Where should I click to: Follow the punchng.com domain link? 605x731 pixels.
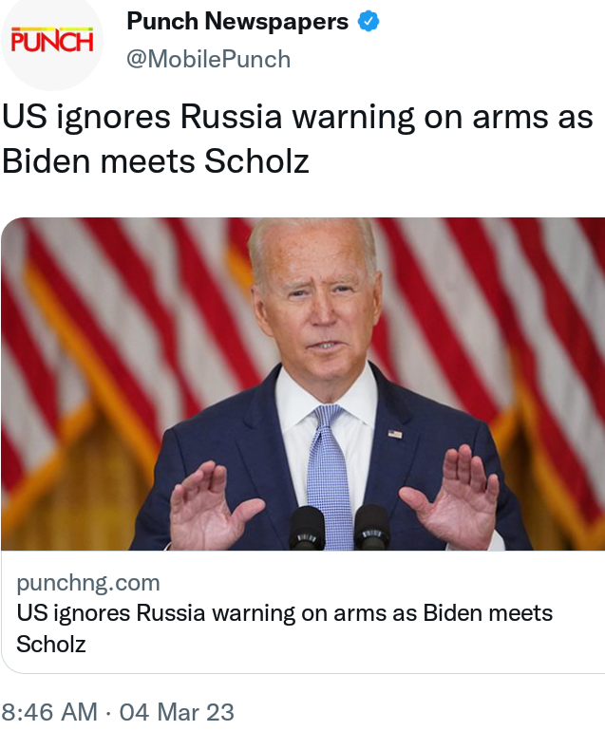(88, 582)
